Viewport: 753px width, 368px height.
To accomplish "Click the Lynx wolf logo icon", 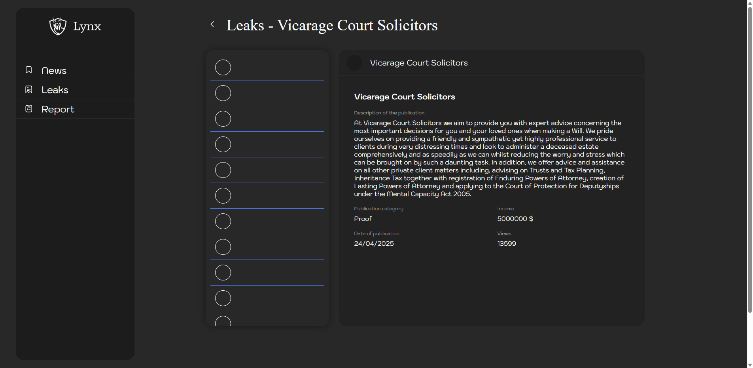I will coord(58,26).
